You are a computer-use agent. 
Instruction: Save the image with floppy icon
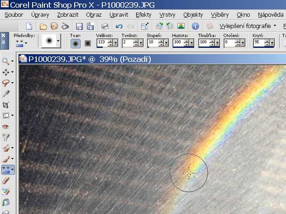79,26
